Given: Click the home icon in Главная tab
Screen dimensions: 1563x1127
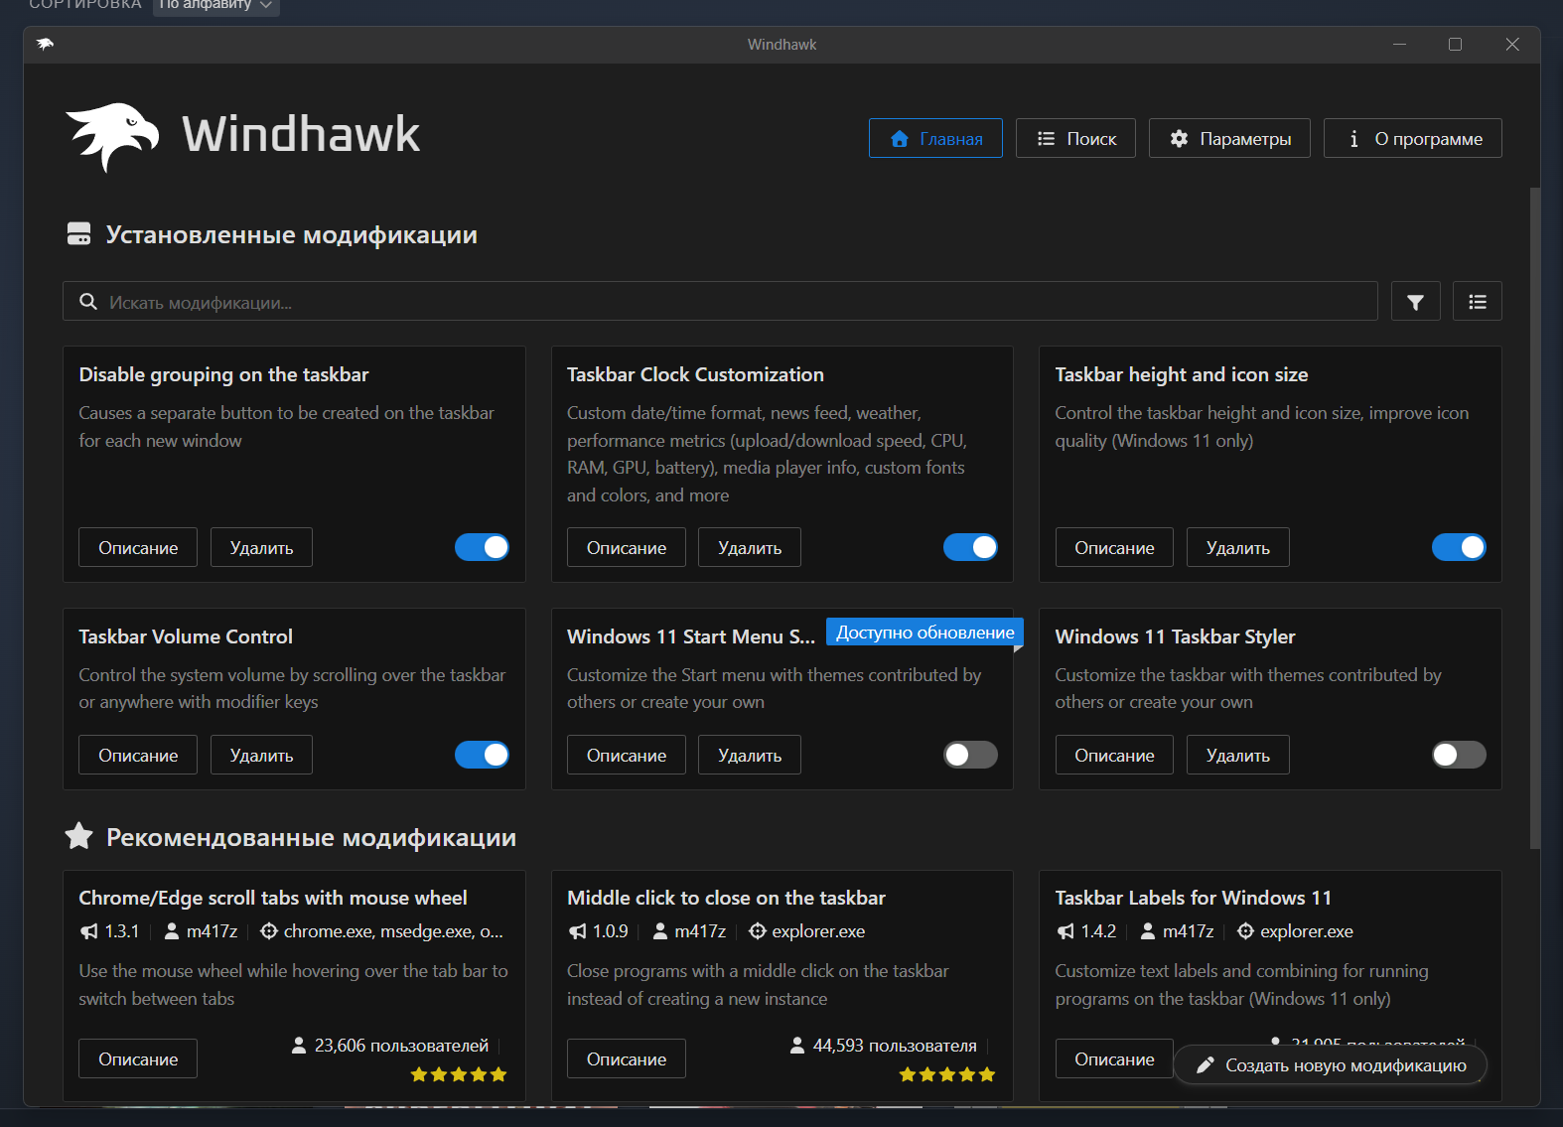Looking at the screenshot, I should pyautogui.click(x=900, y=138).
